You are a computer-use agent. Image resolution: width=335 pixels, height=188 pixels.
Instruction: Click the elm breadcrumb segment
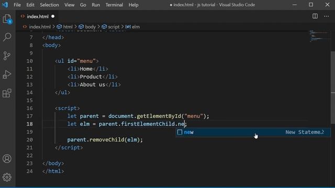point(136,27)
